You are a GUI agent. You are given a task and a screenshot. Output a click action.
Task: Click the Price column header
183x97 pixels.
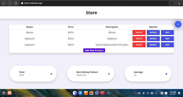(71, 27)
